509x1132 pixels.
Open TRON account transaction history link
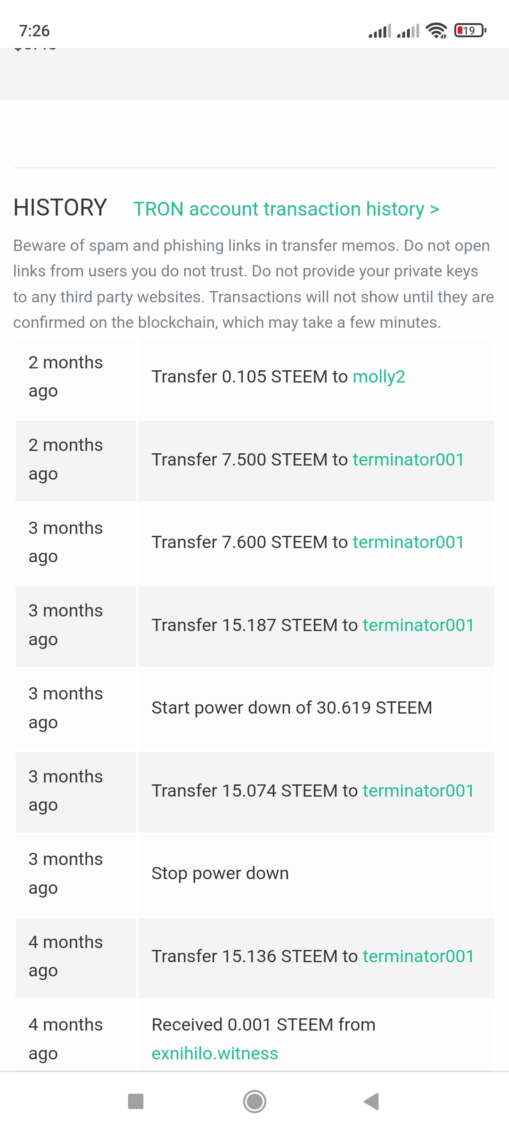(x=286, y=209)
